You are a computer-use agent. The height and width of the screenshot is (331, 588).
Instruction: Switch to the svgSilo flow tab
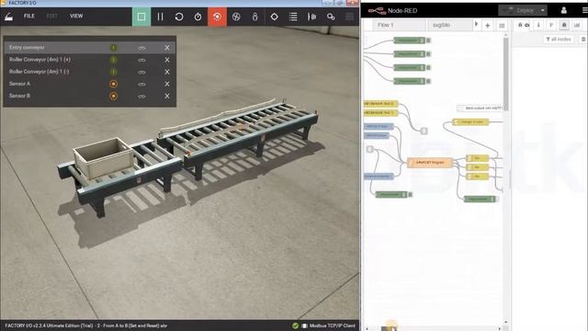tap(449, 25)
